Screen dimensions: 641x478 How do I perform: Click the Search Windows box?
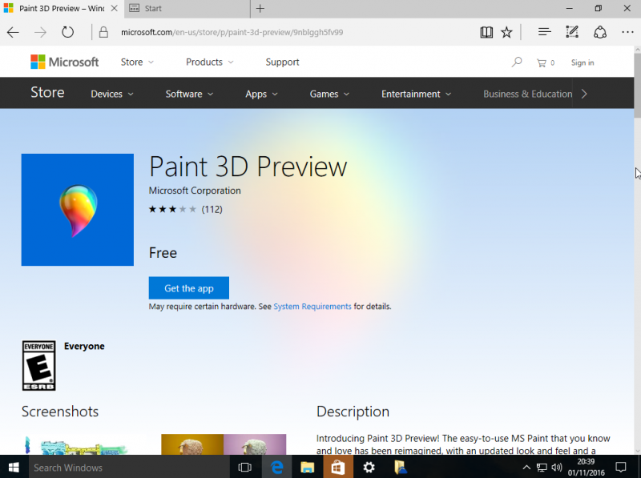click(x=129, y=467)
